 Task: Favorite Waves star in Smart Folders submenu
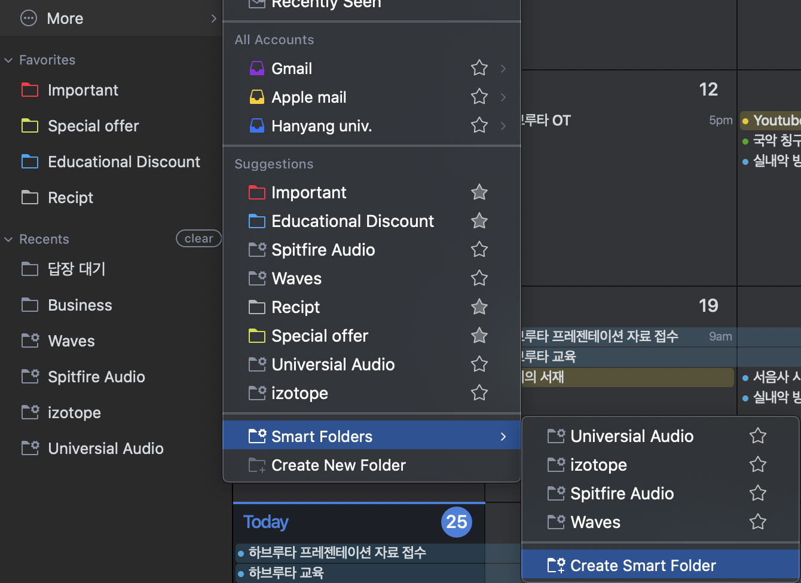pyautogui.click(x=758, y=522)
